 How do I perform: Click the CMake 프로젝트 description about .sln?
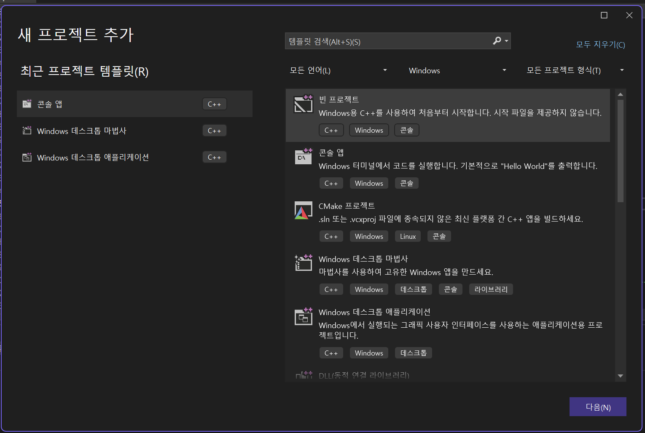click(x=451, y=219)
